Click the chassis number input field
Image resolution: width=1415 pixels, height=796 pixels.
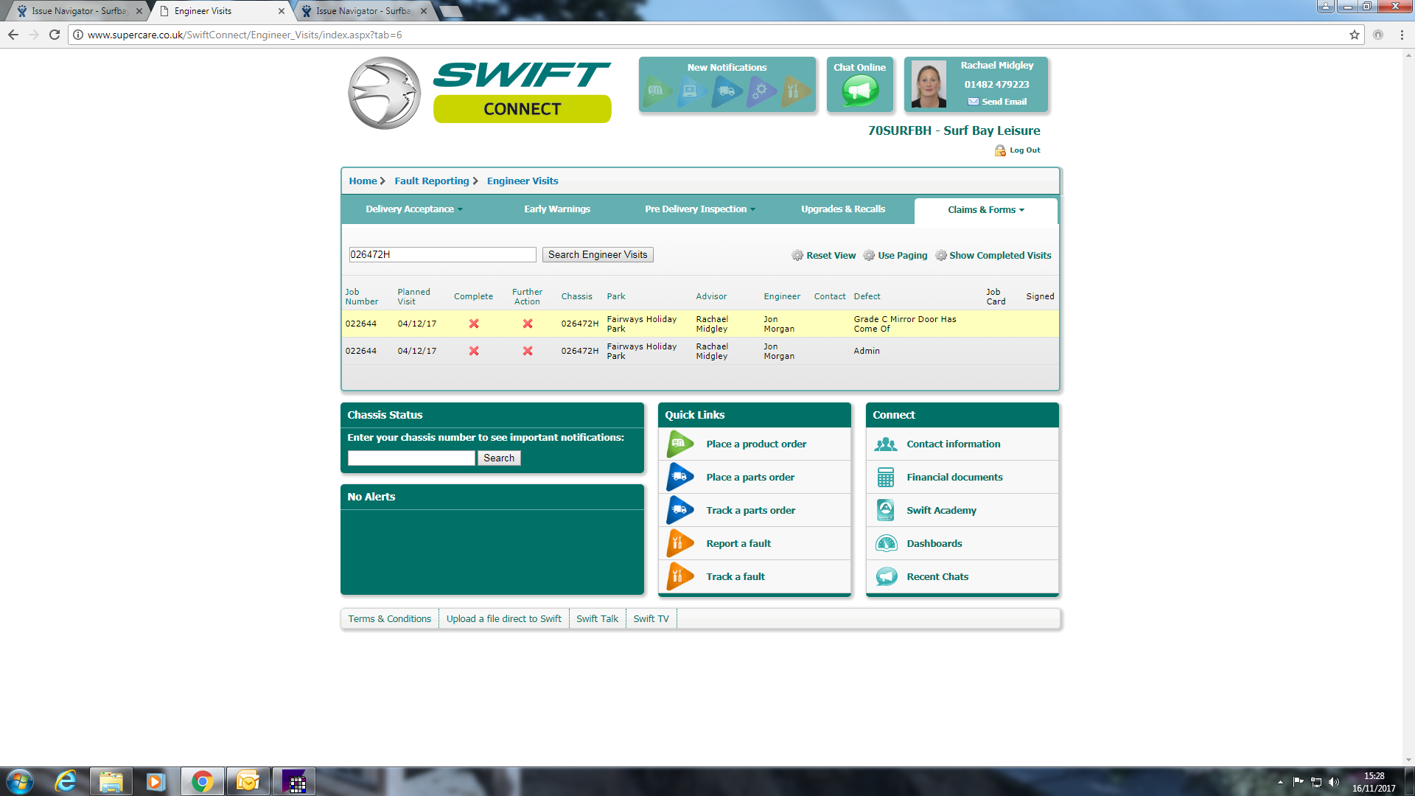pos(411,458)
